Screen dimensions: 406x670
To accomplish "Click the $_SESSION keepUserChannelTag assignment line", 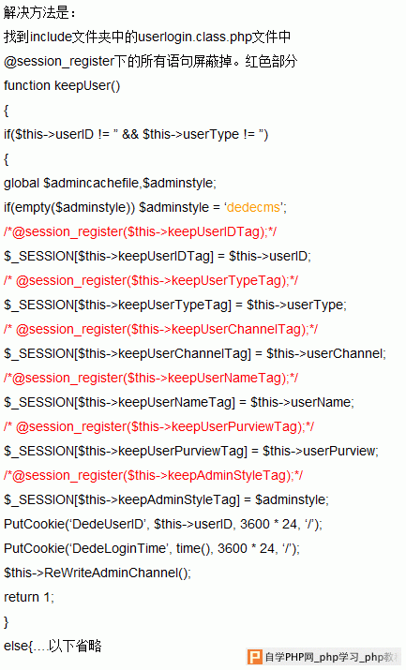I will tap(195, 354).
